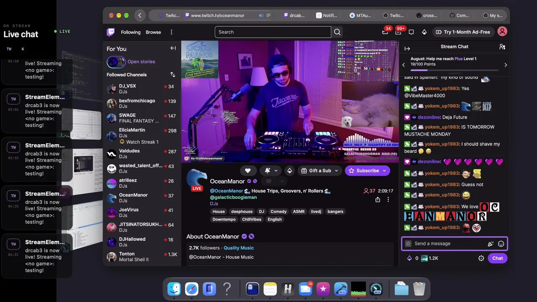The image size is (537, 302).
Task: Go to next chat goal with right chevron
Action: (x=506, y=65)
